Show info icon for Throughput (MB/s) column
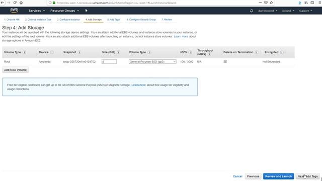This screenshot has width=322, height=181. coord(209,54)
